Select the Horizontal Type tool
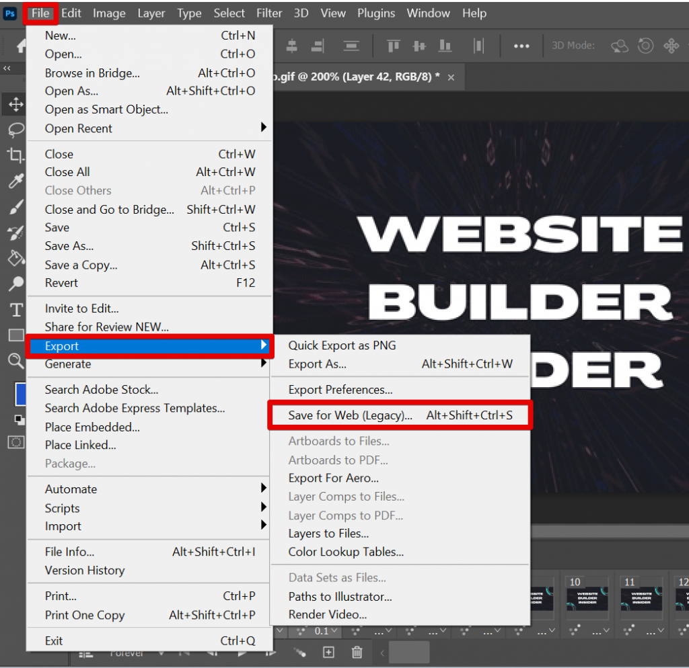The height and width of the screenshot is (668, 689). coord(16,310)
